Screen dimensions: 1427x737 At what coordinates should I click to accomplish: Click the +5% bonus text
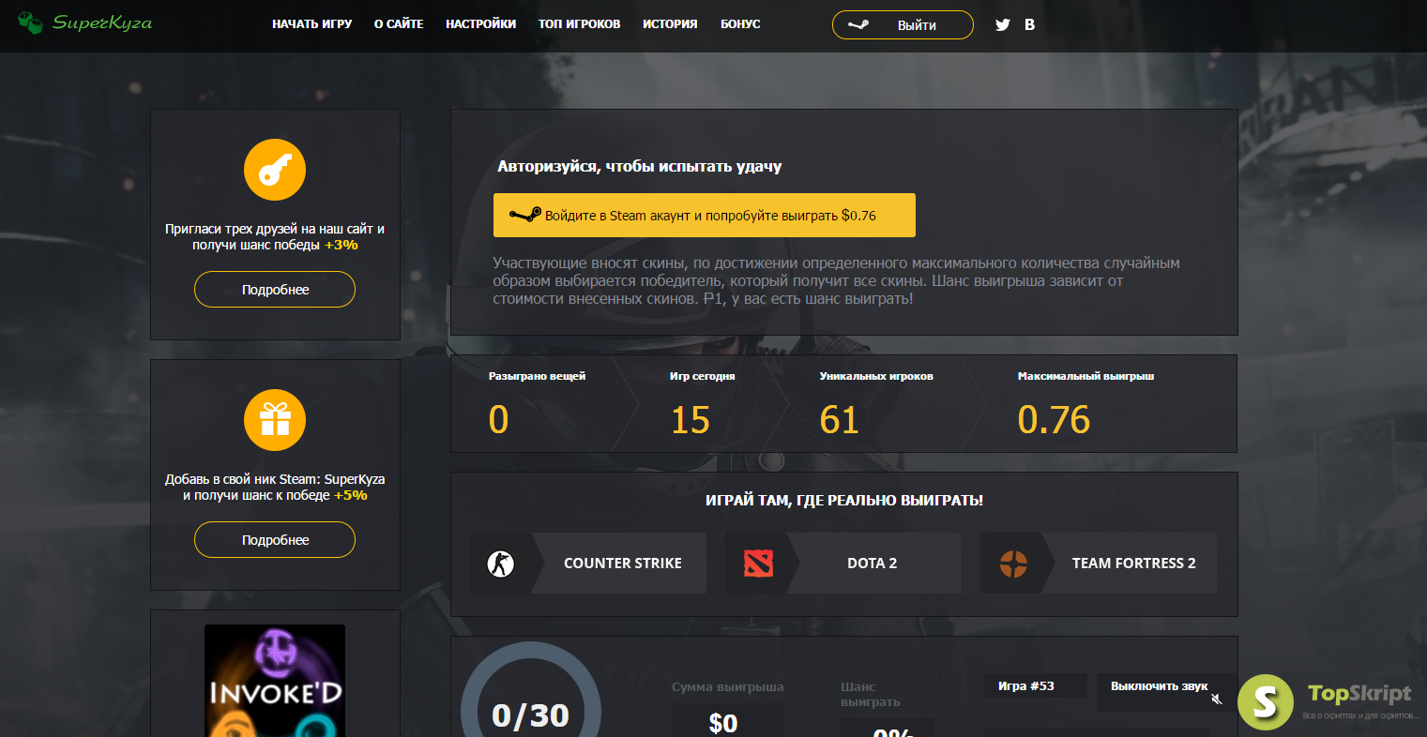pyautogui.click(x=351, y=495)
